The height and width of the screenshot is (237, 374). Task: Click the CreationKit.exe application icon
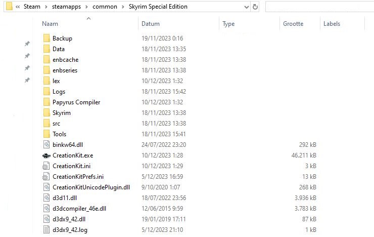[46, 155]
